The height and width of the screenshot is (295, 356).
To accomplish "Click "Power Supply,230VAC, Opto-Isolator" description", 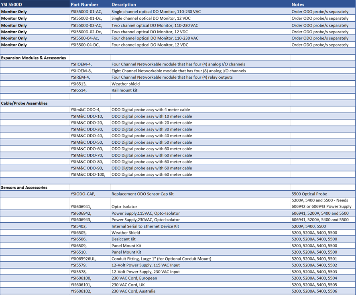I will point(146,220).
